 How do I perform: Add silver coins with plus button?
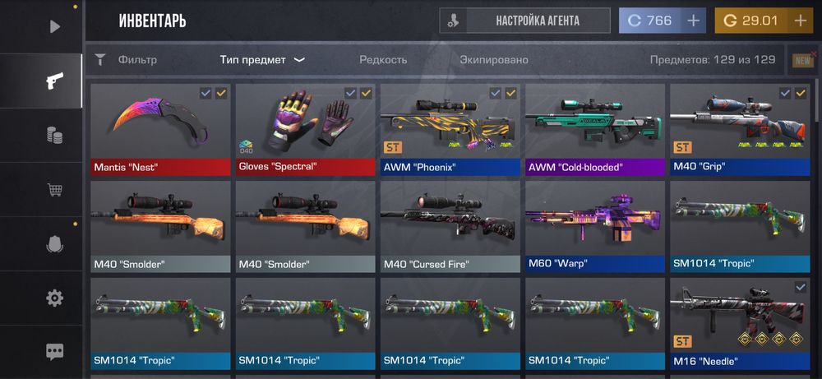(x=693, y=21)
